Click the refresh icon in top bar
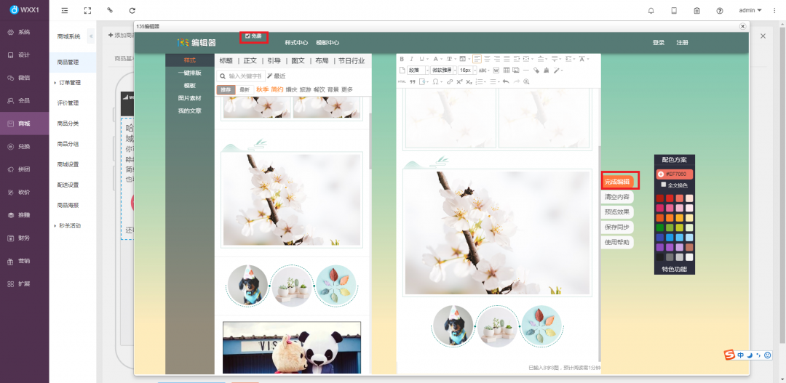Screen dimensions: 786x383 tap(132, 11)
